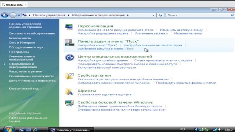Open Специальные возможности sidebar link
The image size is (235, 132).
(32, 76)
